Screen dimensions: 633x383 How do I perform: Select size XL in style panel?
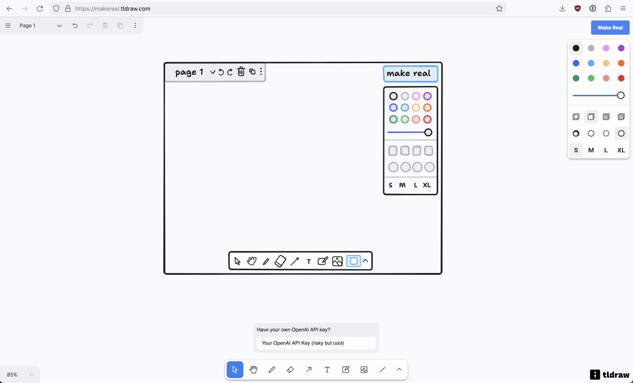tap(621, 150)
